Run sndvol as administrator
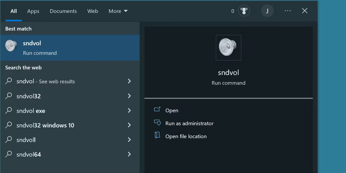 click(189, 123)
